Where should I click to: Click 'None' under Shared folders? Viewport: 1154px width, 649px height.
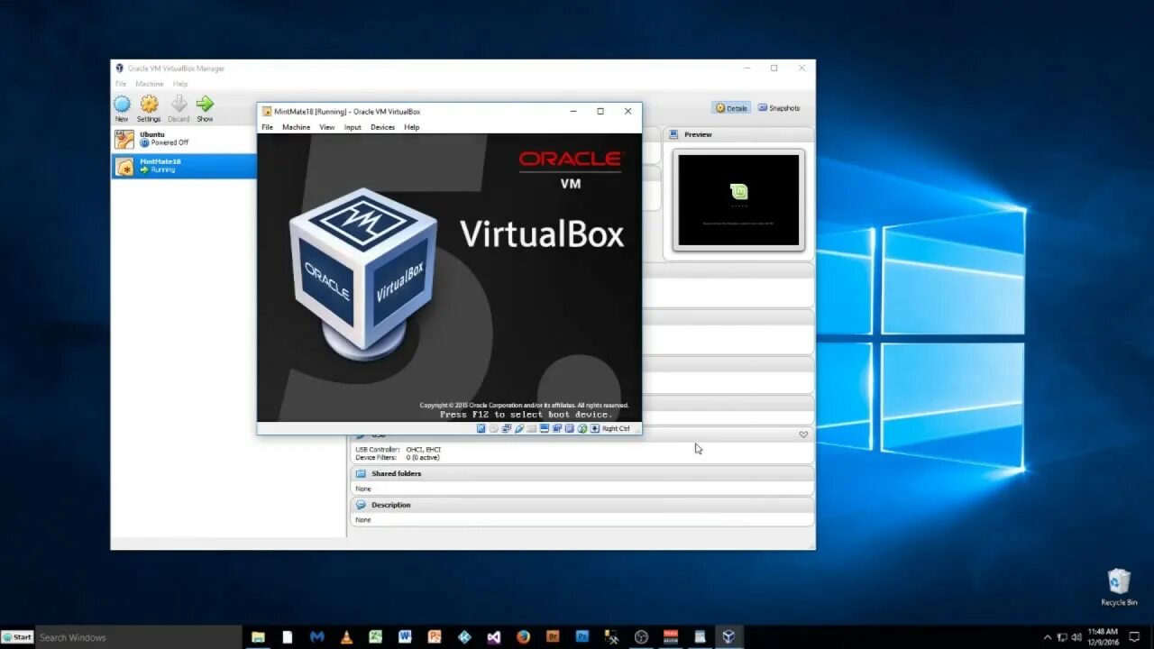point(362,489)
